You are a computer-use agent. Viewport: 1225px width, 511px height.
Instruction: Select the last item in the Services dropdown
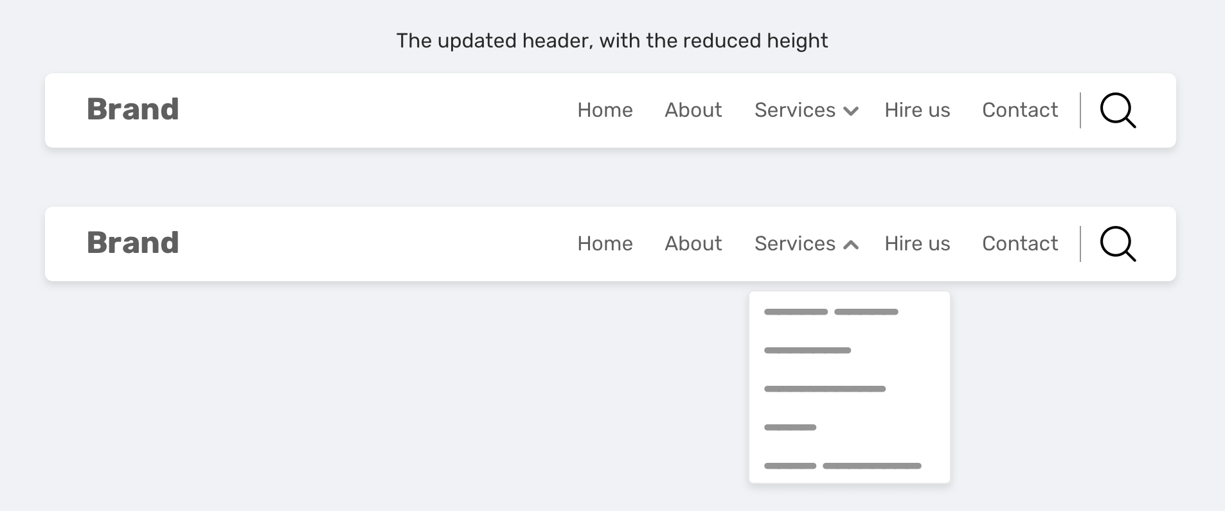(x=843, y=466)
